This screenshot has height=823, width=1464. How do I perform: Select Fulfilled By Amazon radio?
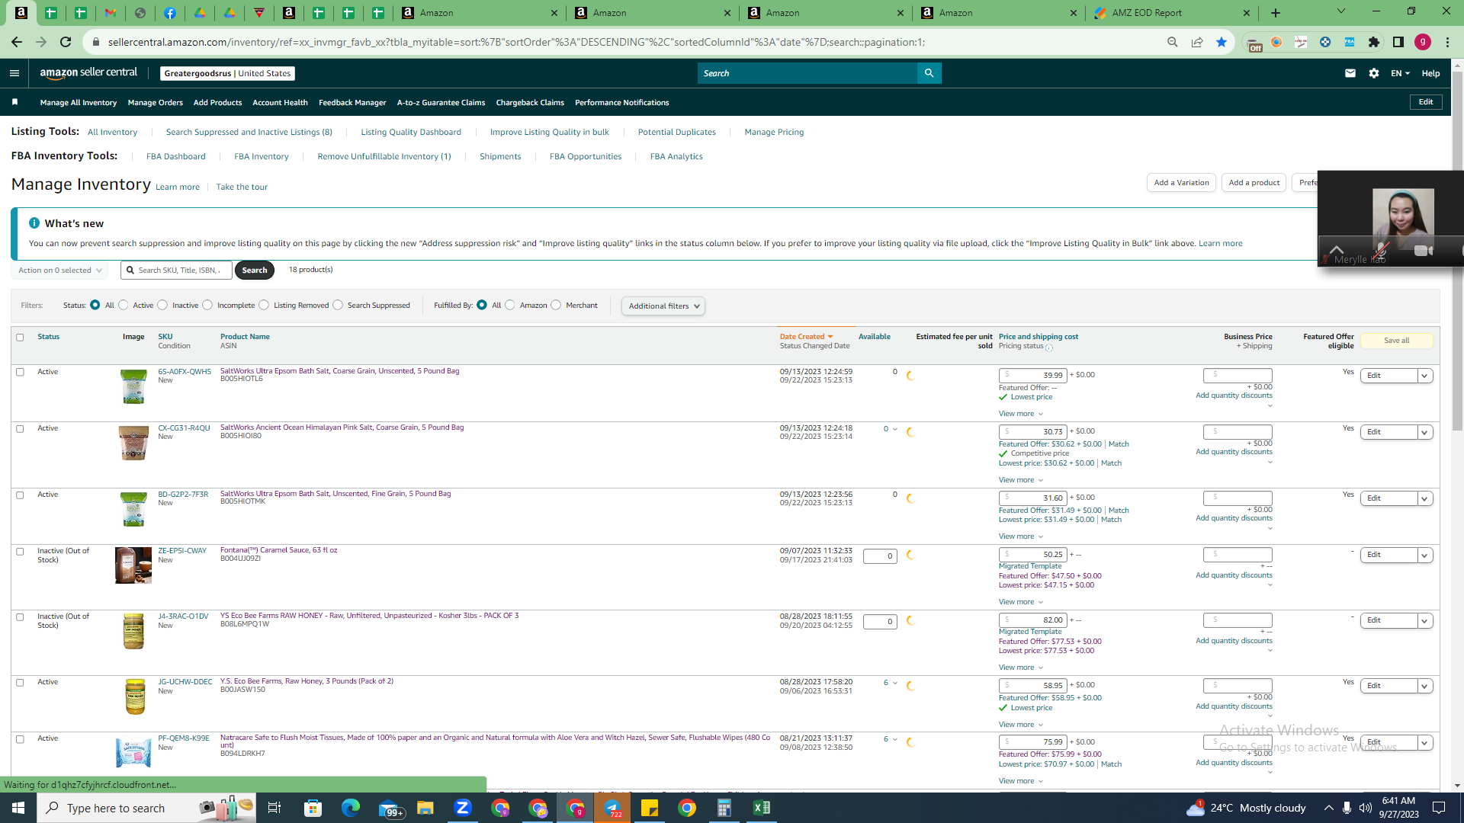(x=510, y=305)
